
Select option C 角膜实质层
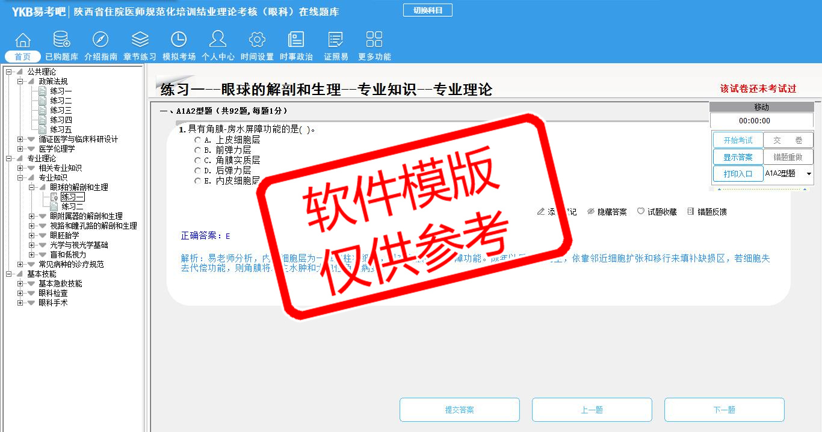click(x=197, y=161)
